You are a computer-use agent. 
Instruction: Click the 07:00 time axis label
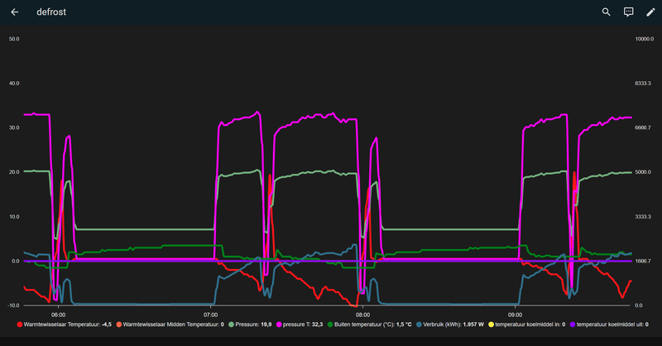click(211, 315)
